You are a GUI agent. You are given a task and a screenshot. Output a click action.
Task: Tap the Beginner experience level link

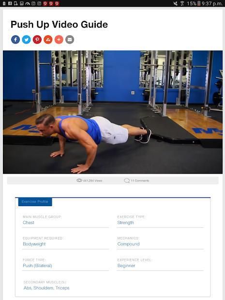click(x=126, y=266)
